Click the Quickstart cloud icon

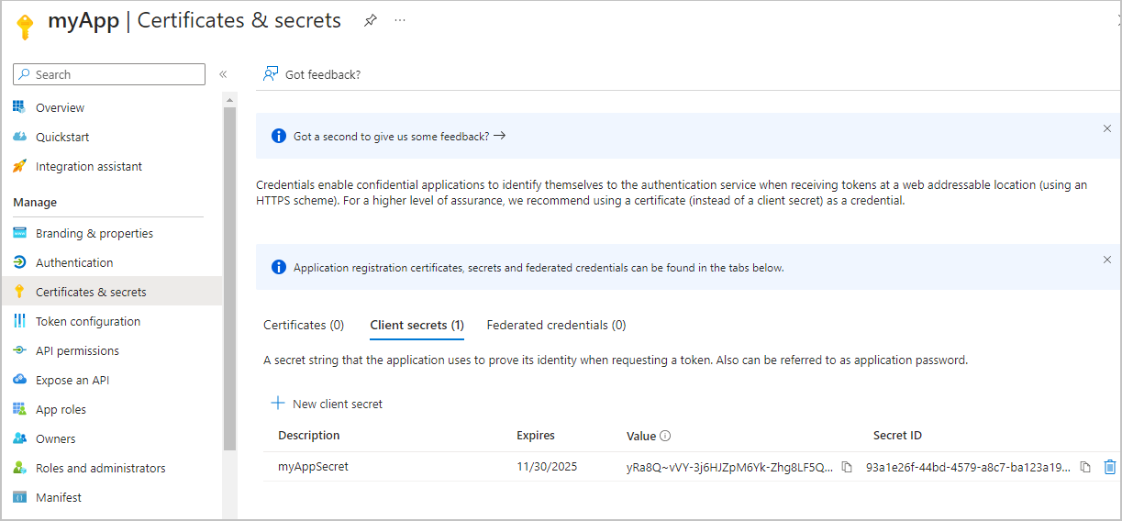tap(19, 137)
